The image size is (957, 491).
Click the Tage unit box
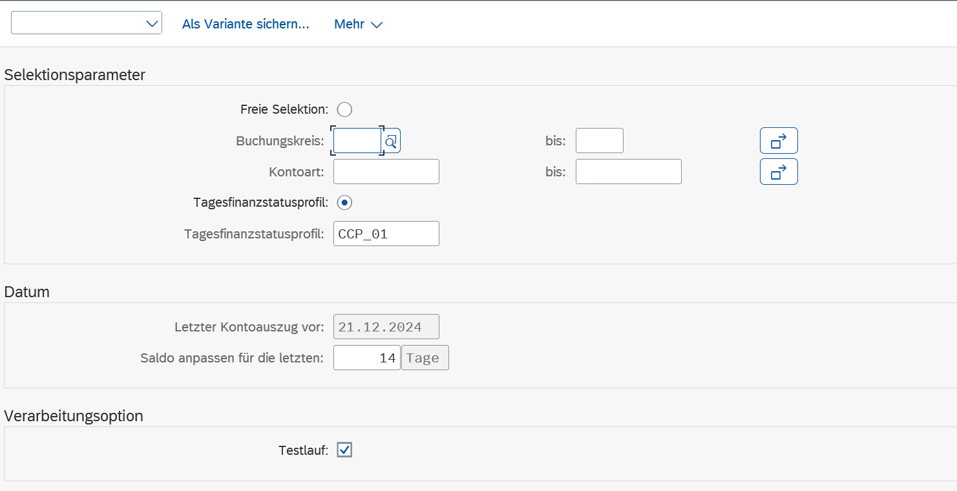pos(425,358)
